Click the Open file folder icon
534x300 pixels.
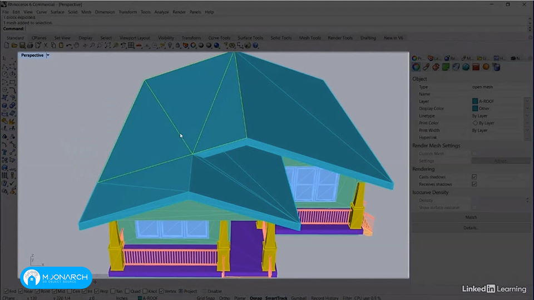pos(14,45)
